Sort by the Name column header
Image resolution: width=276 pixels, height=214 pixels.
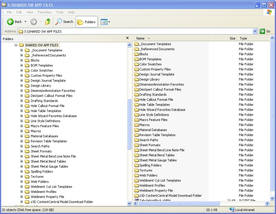coord(171,38)
